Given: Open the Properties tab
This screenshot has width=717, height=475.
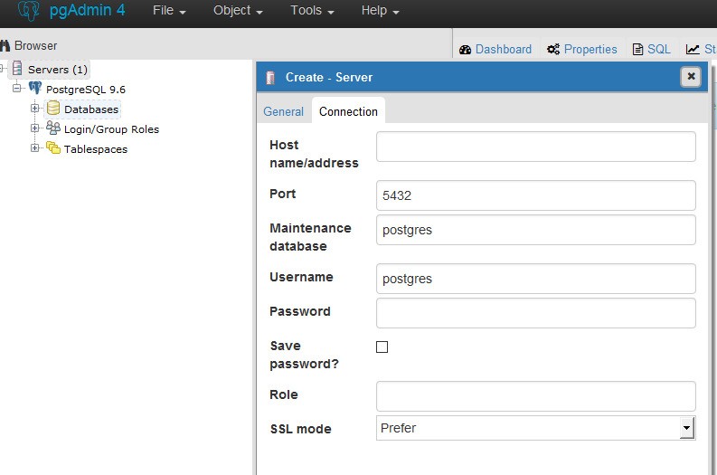Looking at the screenshot, I should (582, 49).
